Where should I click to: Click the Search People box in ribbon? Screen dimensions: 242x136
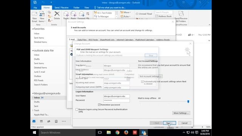(x=164, y=12)
